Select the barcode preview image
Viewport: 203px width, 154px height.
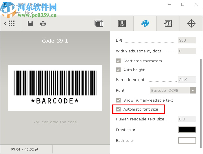pyautogui.click(x=55, y=88)
